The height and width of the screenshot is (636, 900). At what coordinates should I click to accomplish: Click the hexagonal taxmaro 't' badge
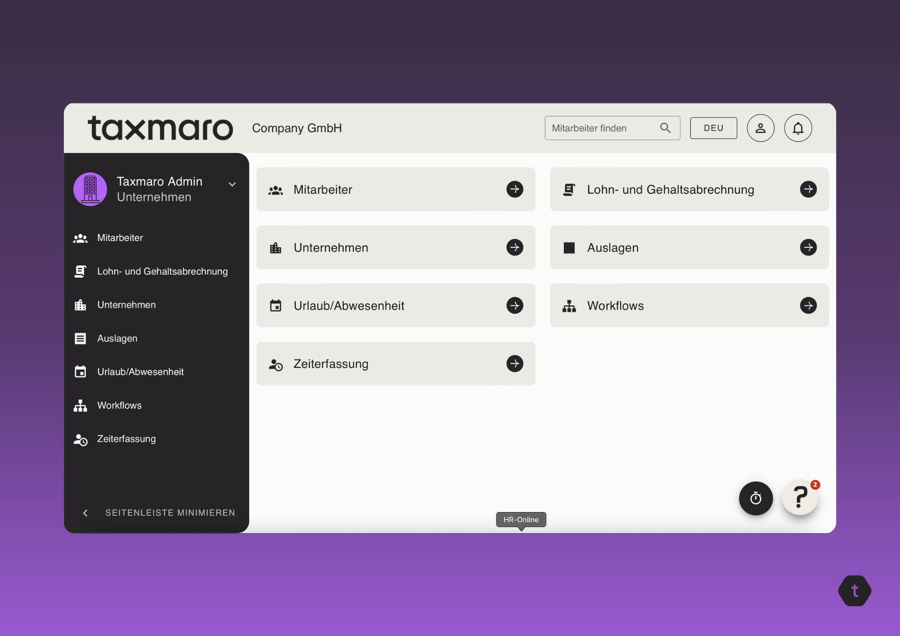854,591
